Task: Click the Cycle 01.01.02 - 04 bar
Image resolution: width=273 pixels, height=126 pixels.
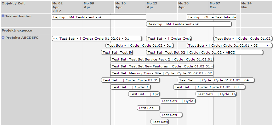Action: tap(216, 80)
